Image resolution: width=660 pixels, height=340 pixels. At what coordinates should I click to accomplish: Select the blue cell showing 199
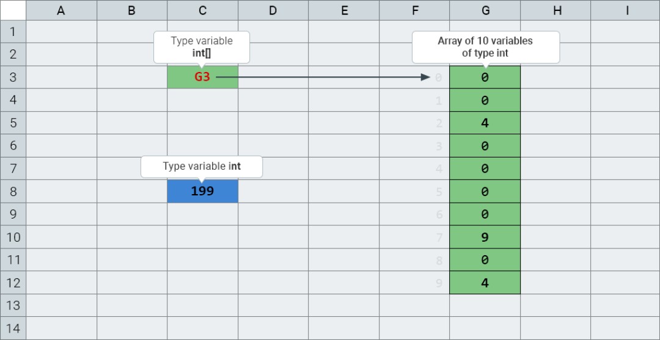pyautogui.click(x=202, y=191)
